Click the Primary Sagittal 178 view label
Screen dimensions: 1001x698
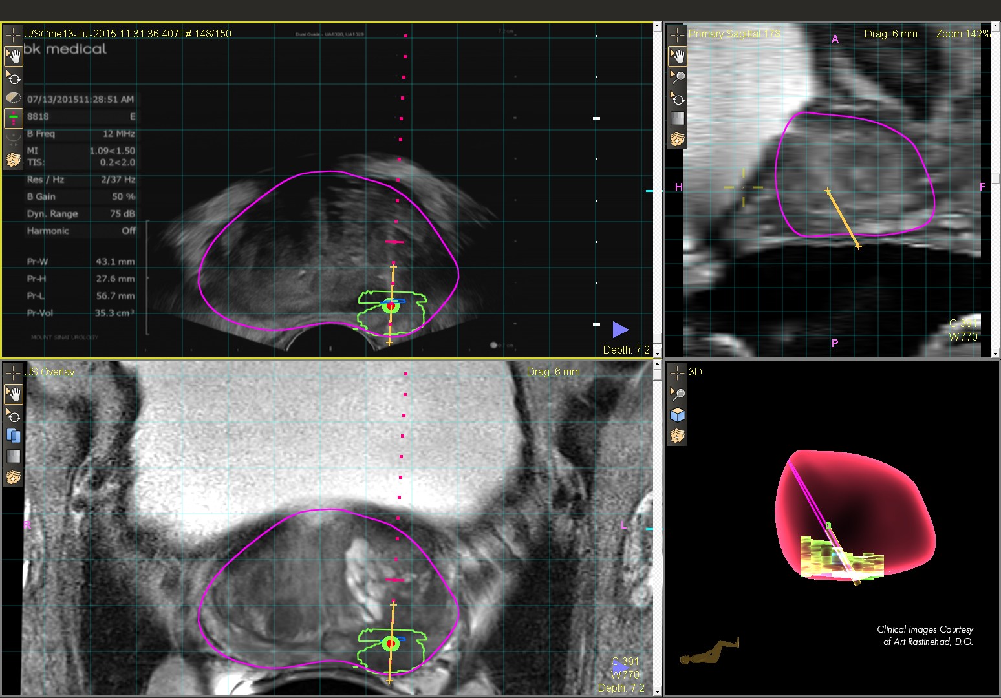[734, 34]
